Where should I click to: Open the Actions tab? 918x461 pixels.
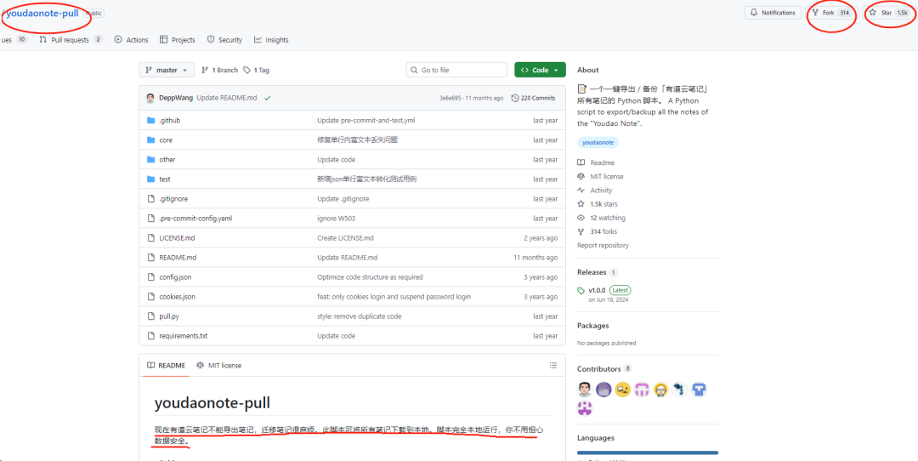[x=131, y=40]
